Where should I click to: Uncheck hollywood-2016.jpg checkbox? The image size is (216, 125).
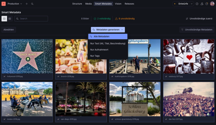[x=4, y=76]
